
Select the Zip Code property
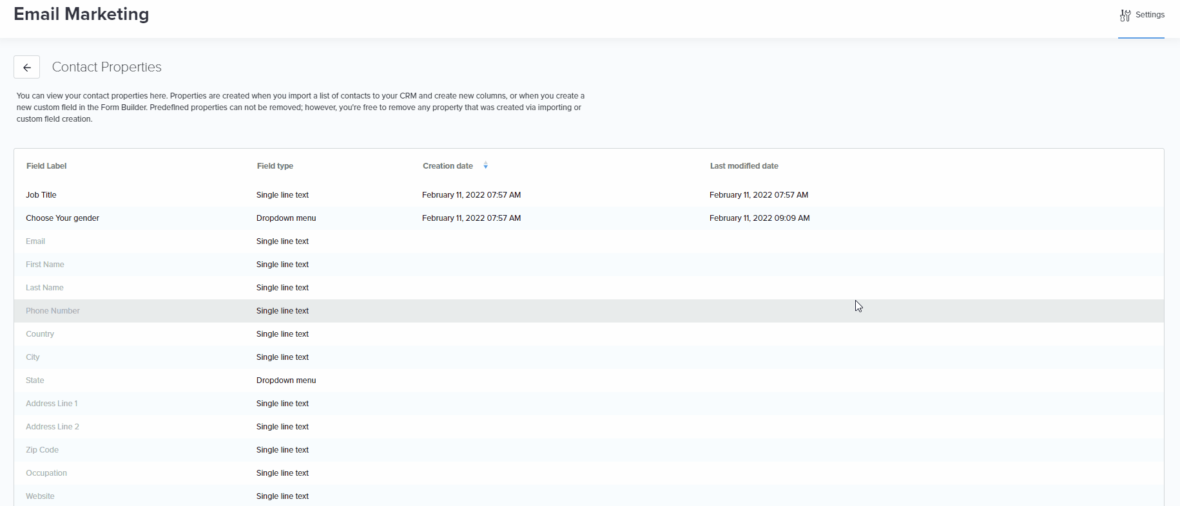click(42, 450)
